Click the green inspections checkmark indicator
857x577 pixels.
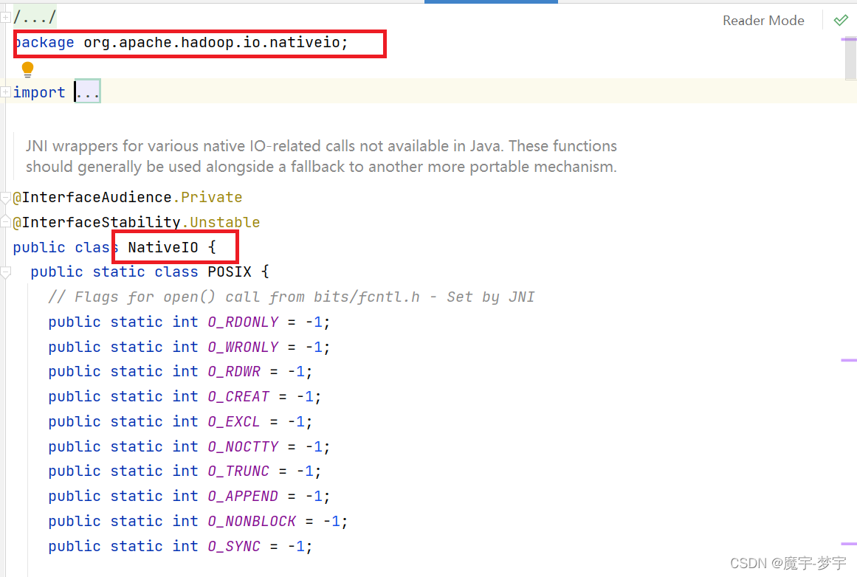841,20
